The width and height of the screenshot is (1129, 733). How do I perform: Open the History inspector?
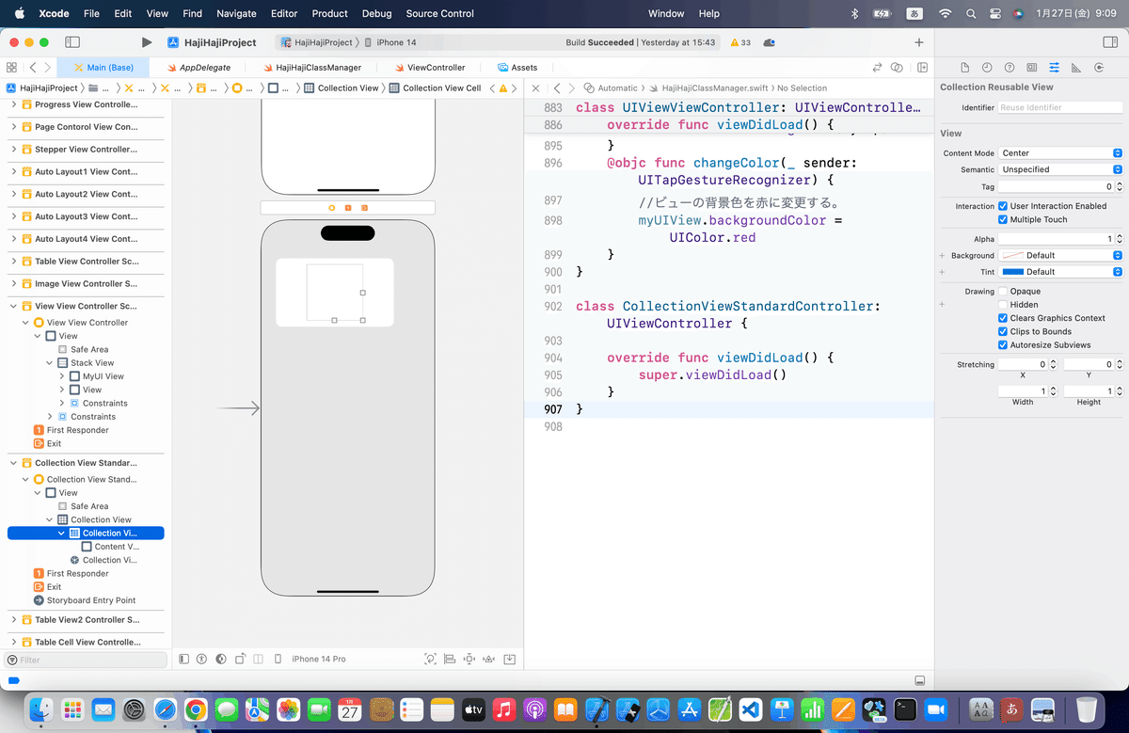coord(987,68)
